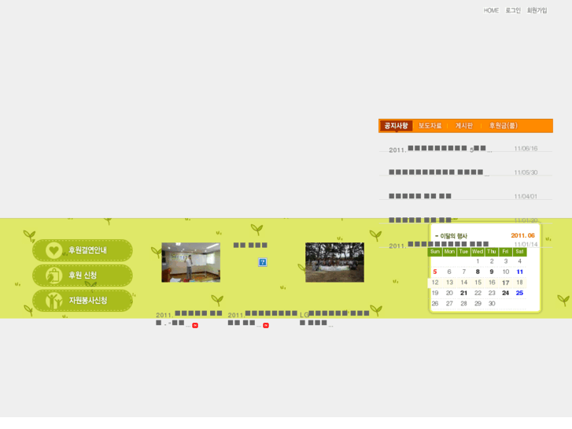The width and height of the screenshot is (572, 429).
Task: Click the red new badge under first photo caption
Action: [x=195, y=325]
